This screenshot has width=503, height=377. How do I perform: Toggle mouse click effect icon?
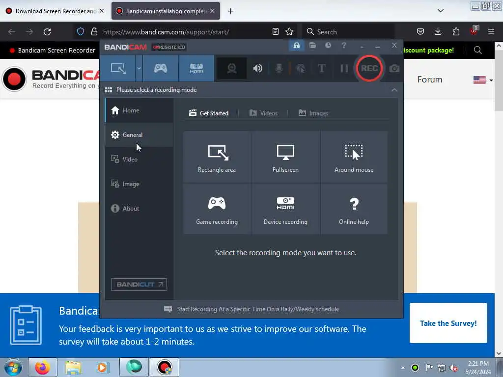point(301,68)
